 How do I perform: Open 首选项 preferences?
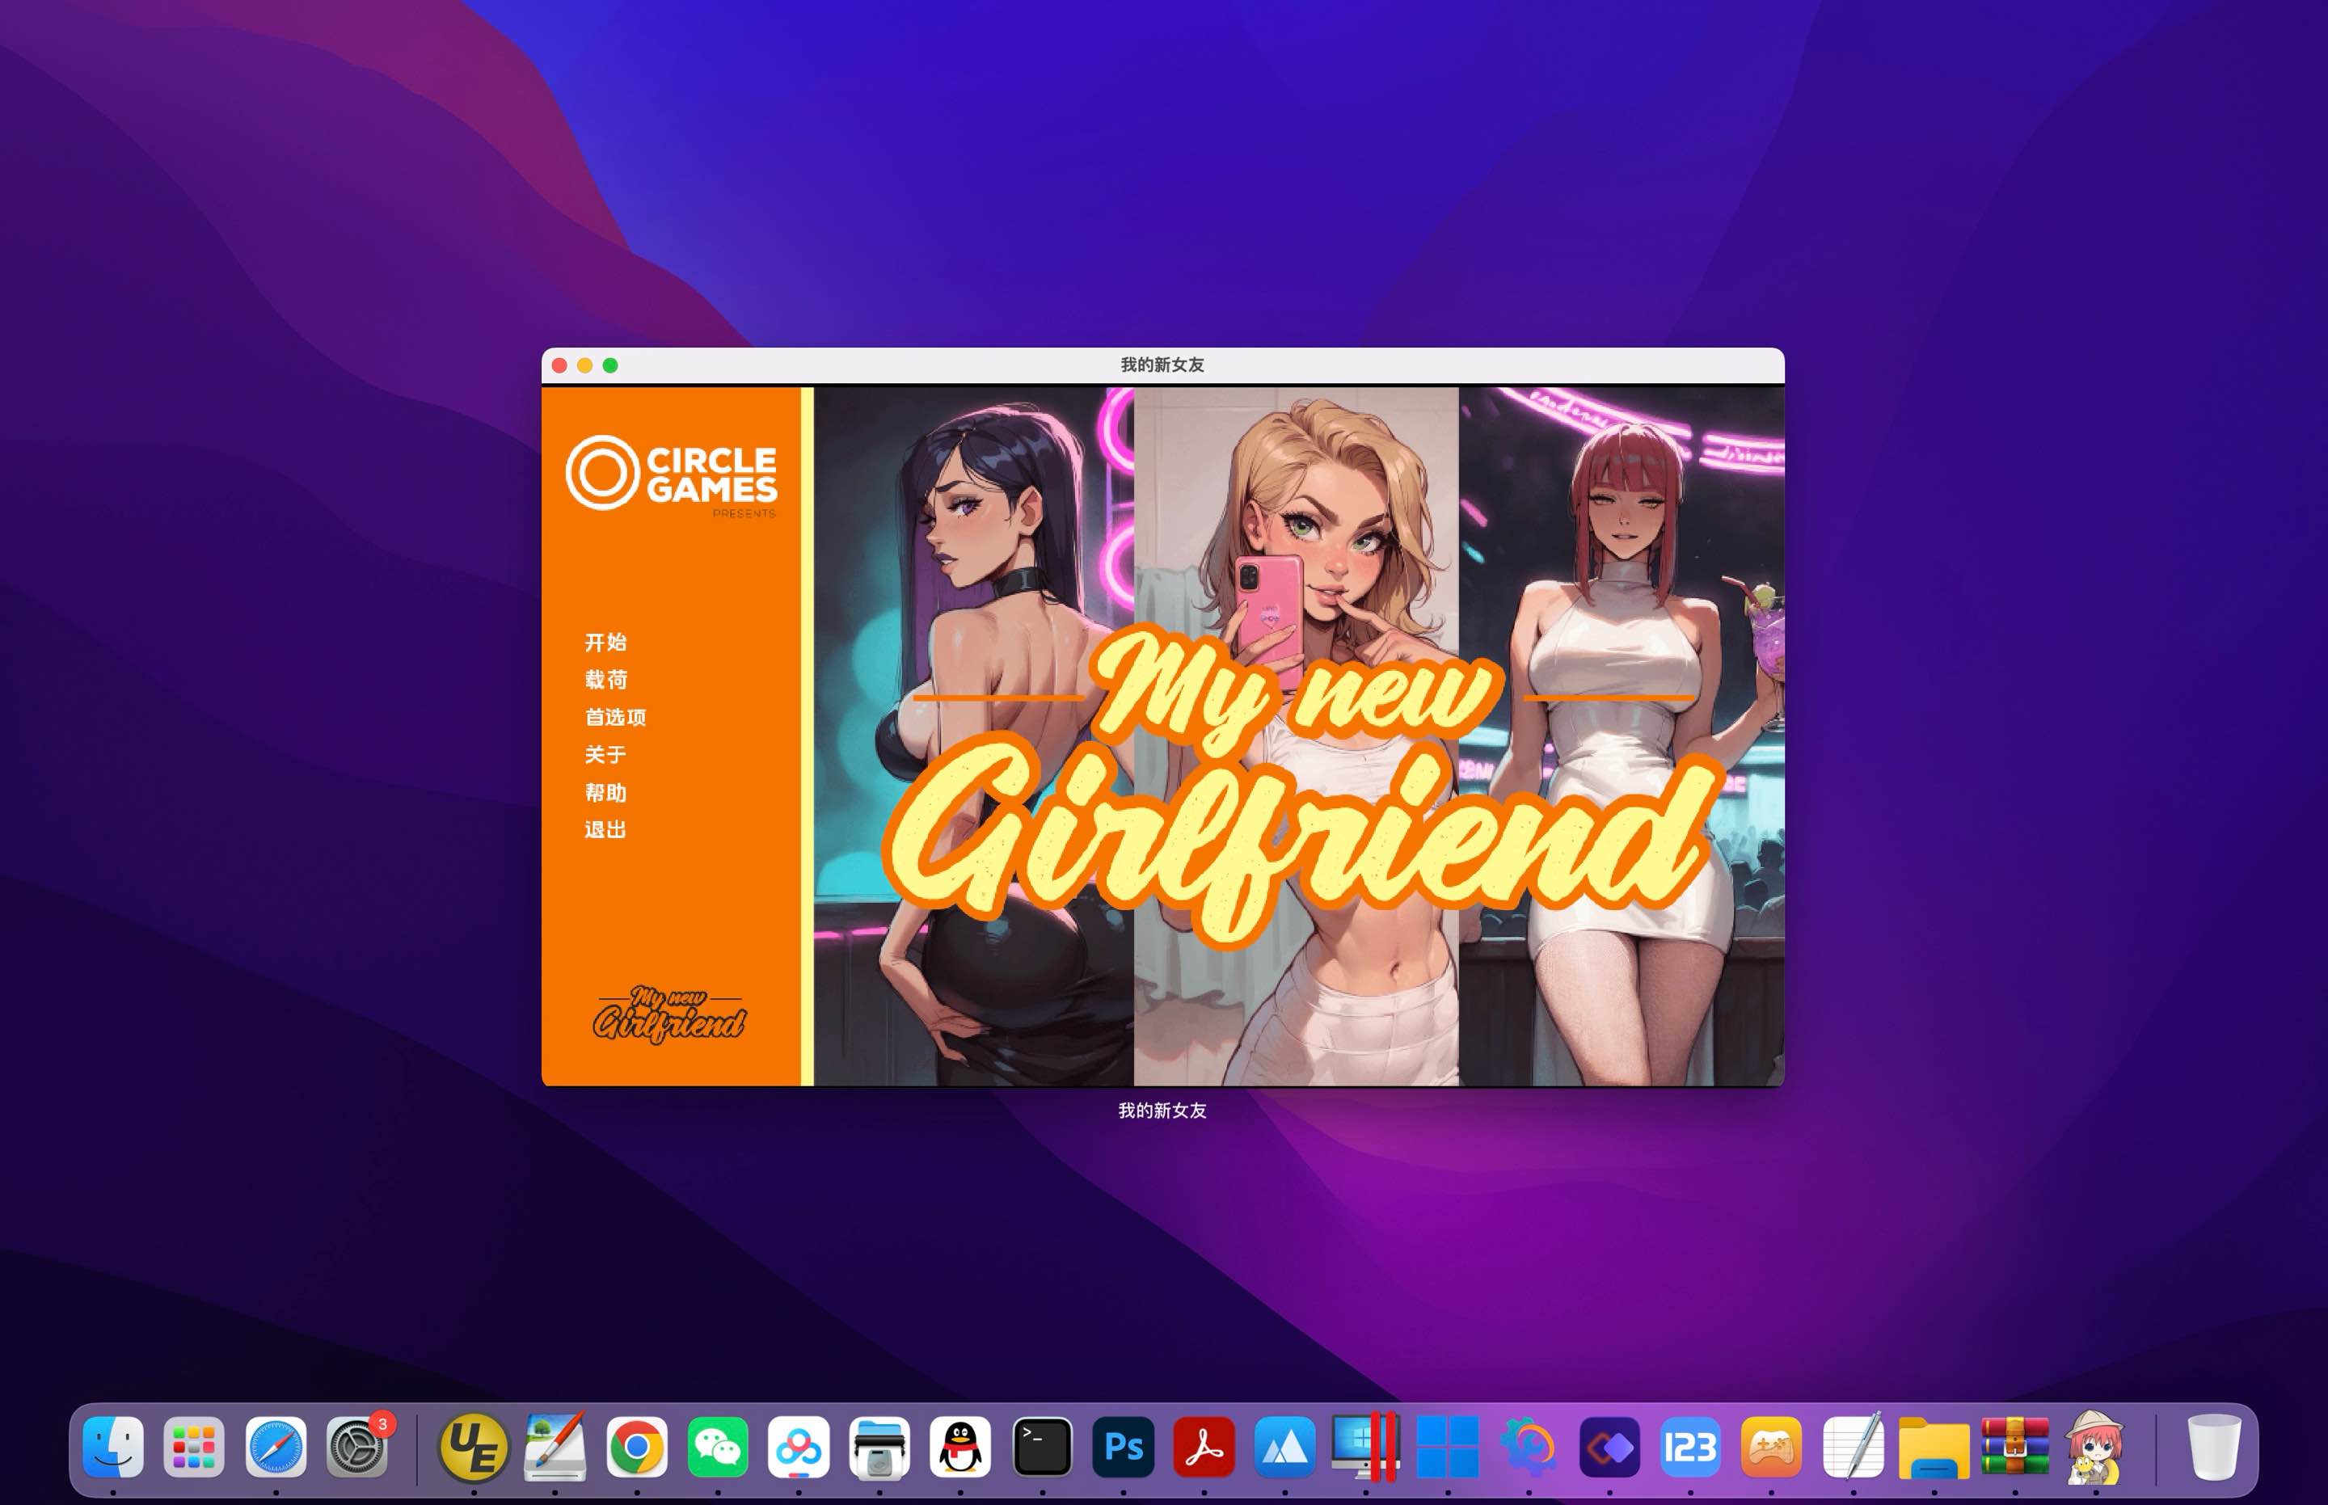(615, 717)
